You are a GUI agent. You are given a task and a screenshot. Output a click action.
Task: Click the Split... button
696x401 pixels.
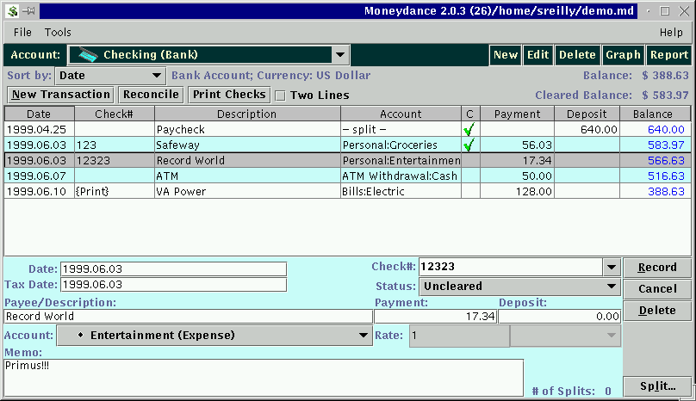tap(657, 386)
